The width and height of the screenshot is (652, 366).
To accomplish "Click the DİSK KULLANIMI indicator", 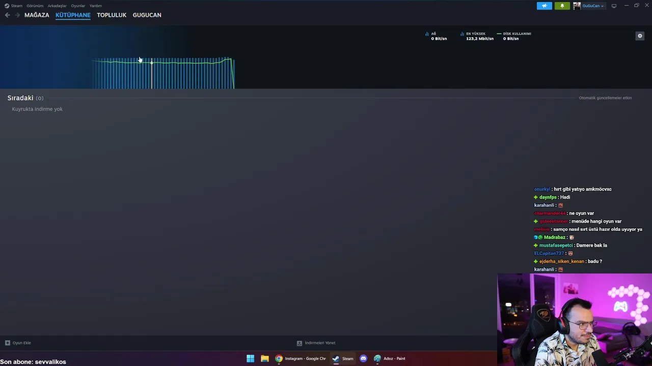I will [x=514, y=36].
